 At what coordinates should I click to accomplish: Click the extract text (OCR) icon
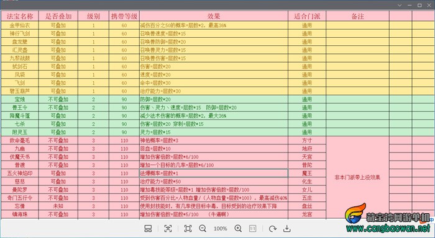coord(168,229)
